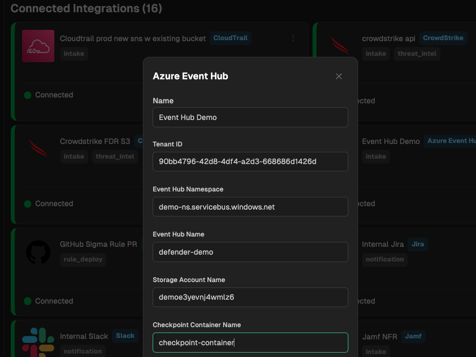Click the intake tag on Jamf NFR card
Image resolution: width=476 pixels, height=357 pixels.
point(376,352)
